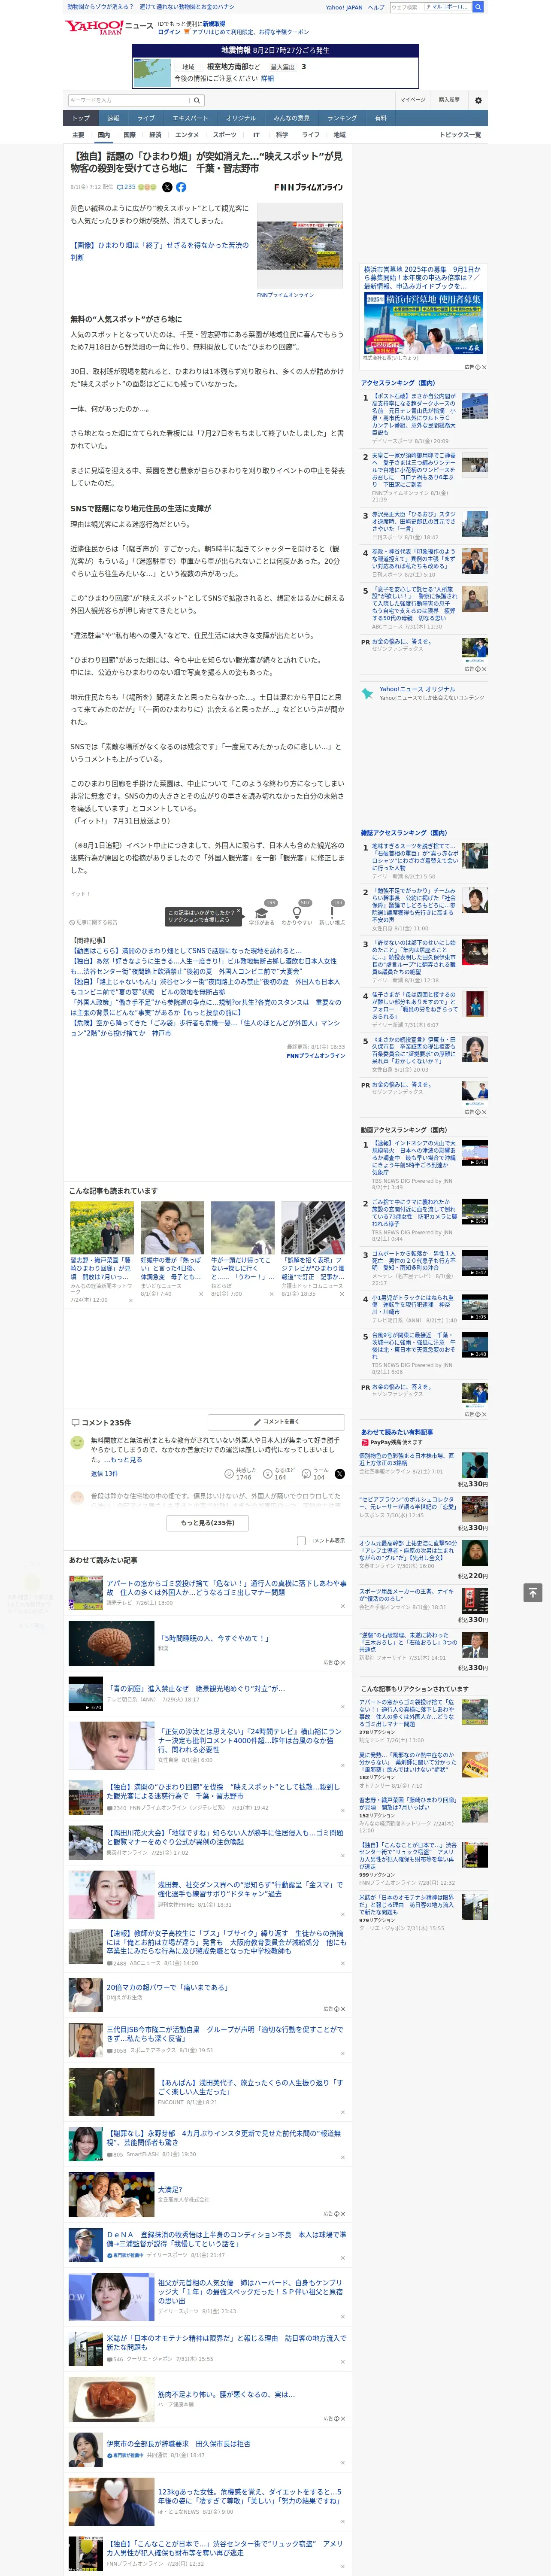The image size is (551, 2576).
Task: Click 購入履歴 link
Action: pos(449,100)
